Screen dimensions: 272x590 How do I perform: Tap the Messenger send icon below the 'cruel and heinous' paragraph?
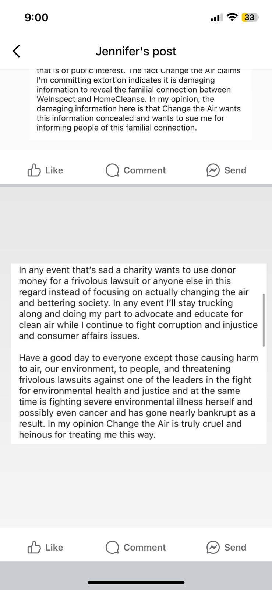213,548
